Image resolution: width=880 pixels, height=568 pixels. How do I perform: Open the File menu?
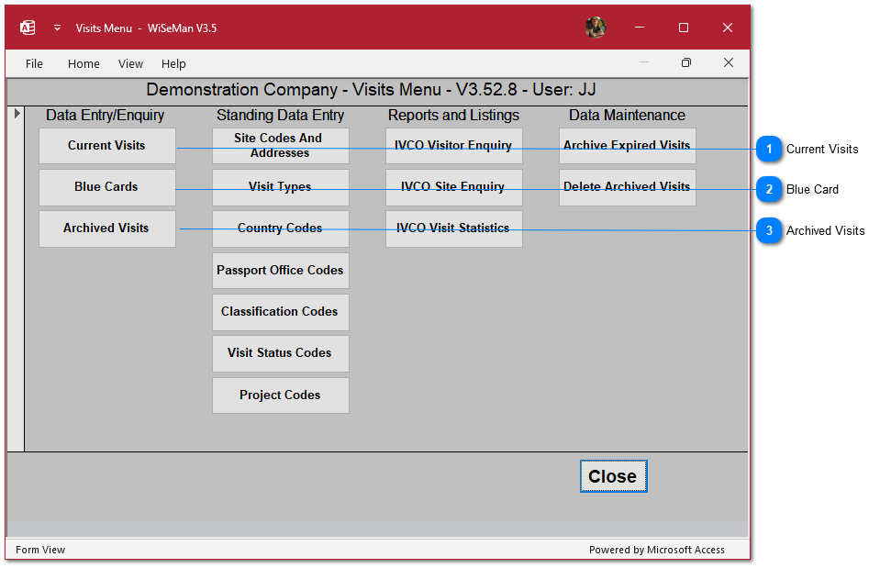(x=34, y=63)
